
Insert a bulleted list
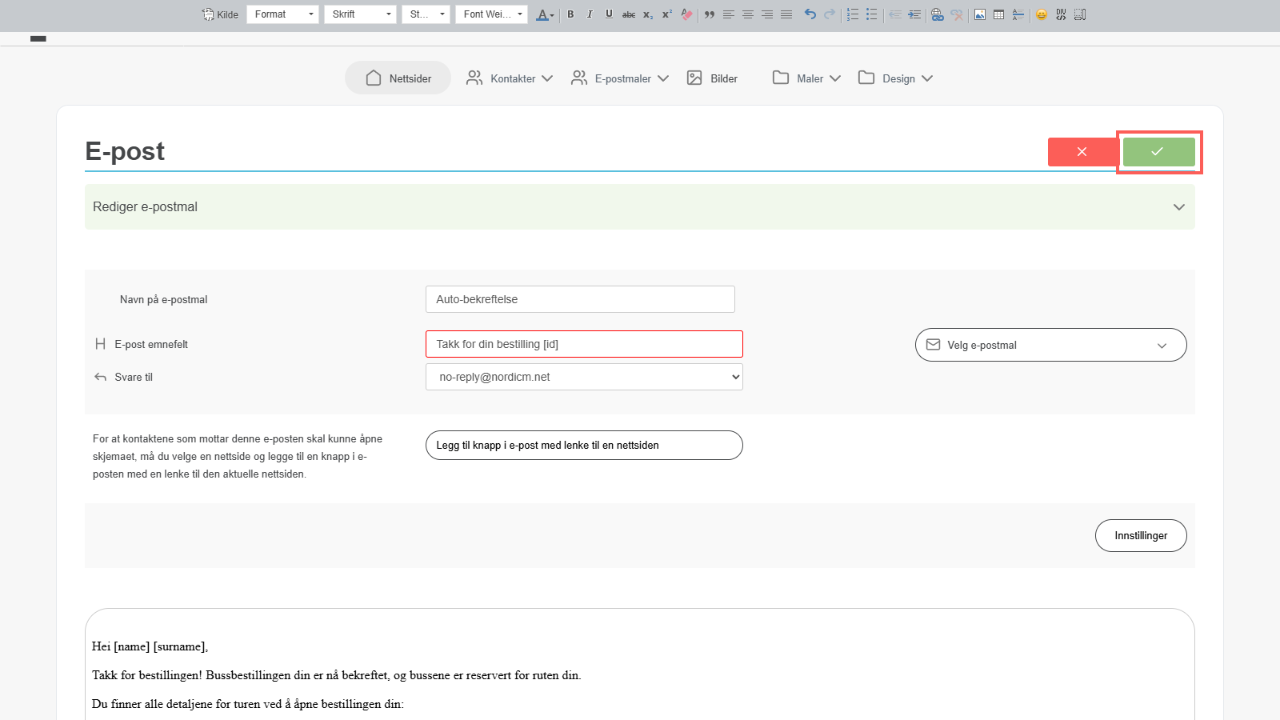coord(872,14)
